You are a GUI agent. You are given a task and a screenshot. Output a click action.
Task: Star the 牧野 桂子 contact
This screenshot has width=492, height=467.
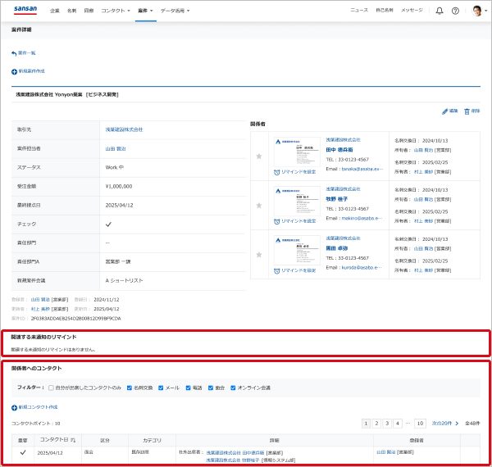coord(259,205)
